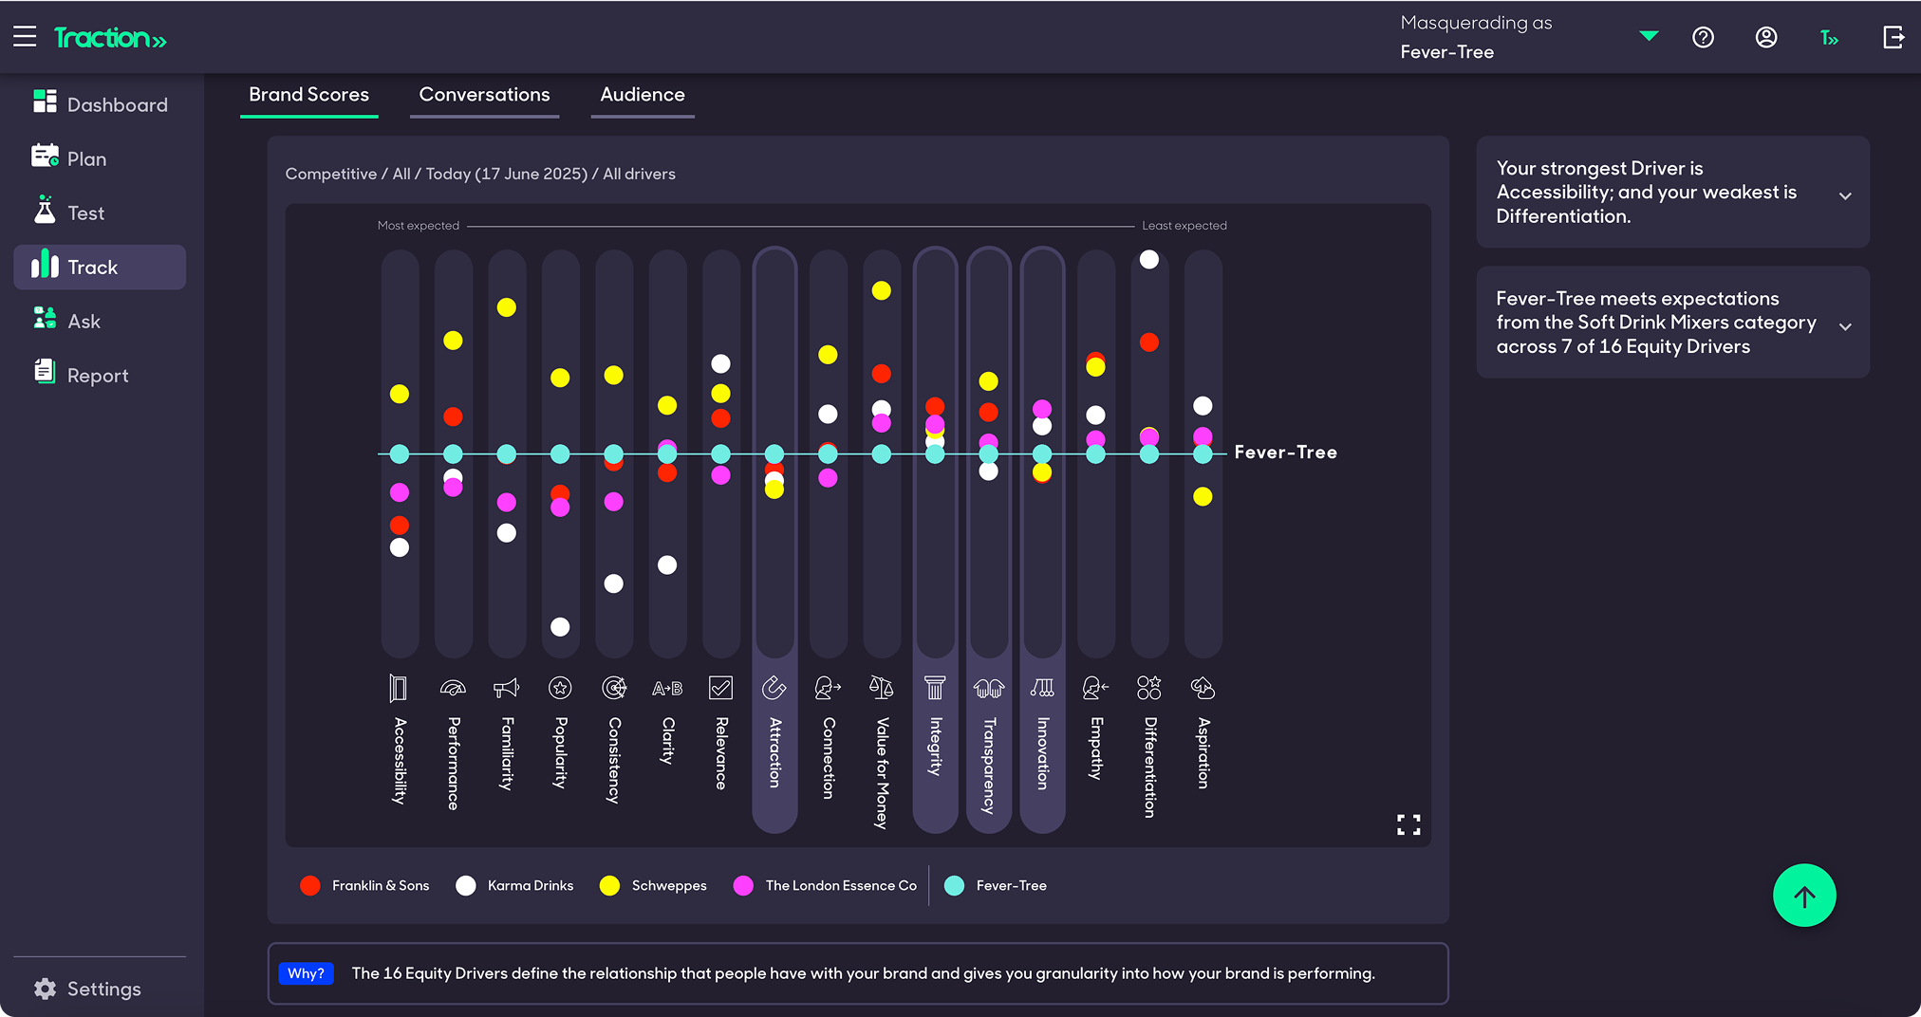
Task: Click the Aspiration driver icon
Action: (1203, 688)
